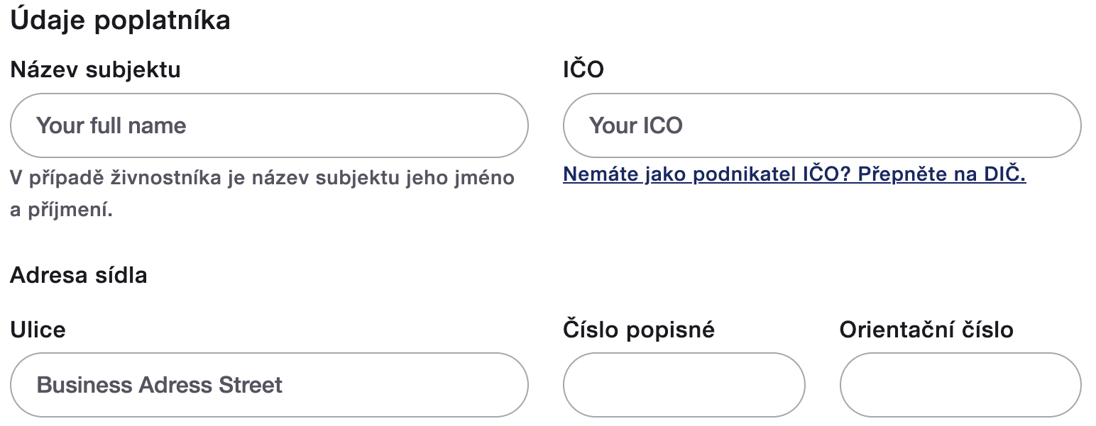The image size is (1096, 426).
Task: Click the Orientační číslo label
Action: click(926, 329)
